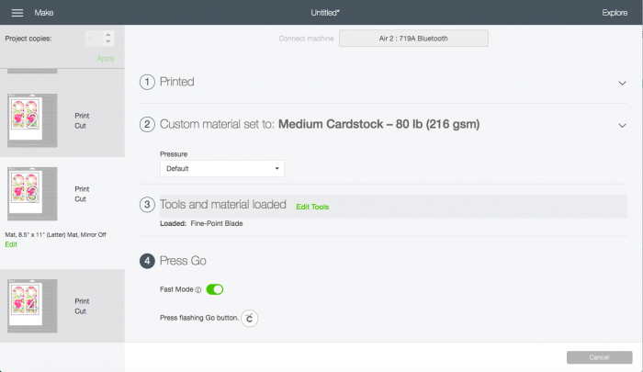Viewport: 643px width, 372px height.
Task: Open the Explore machine menu
Action: (x=615, y=13)
